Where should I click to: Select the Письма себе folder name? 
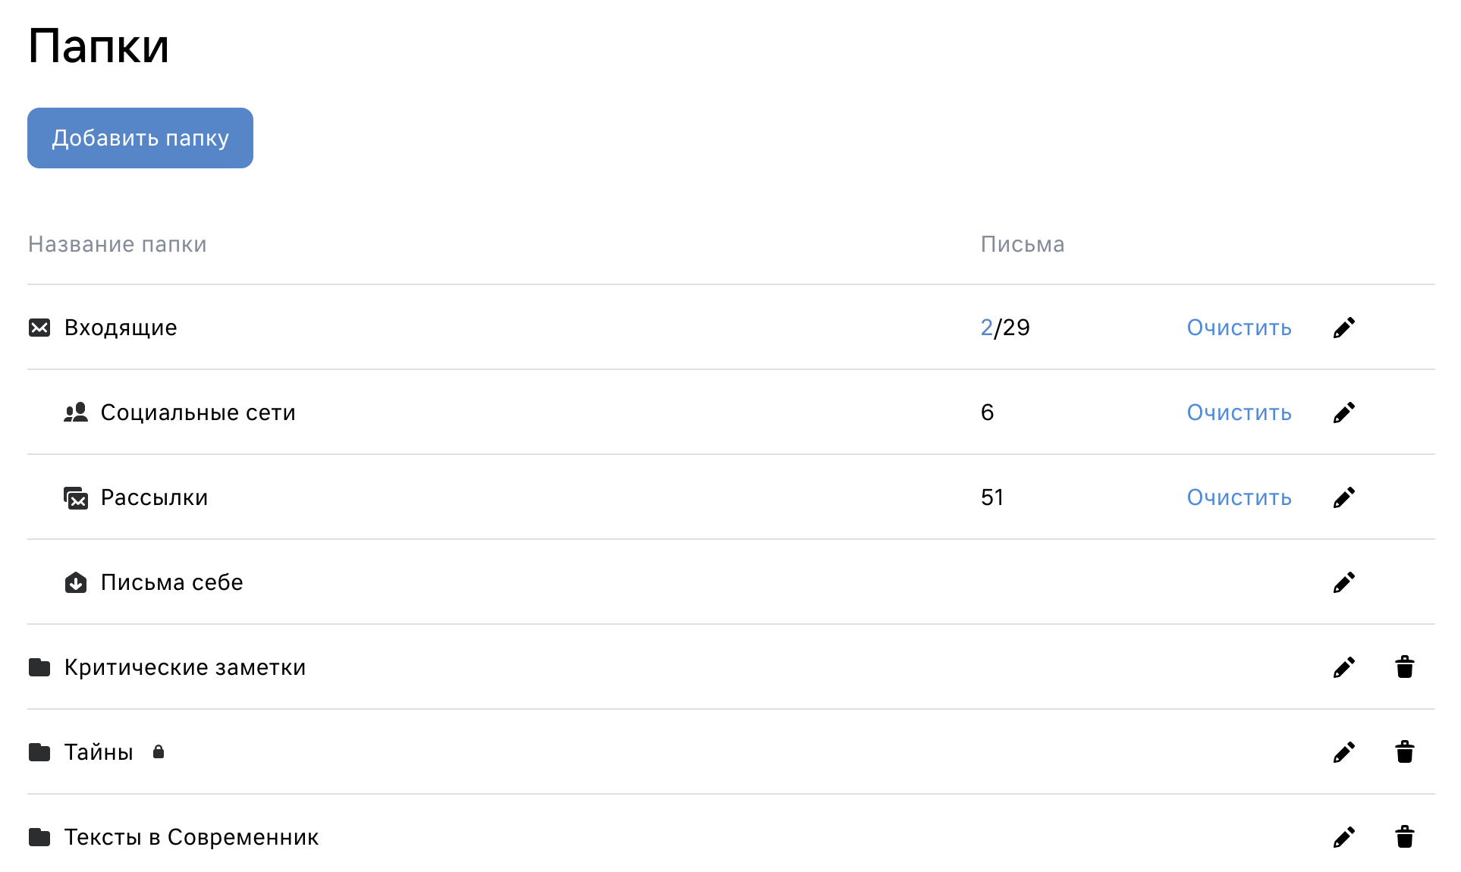(172, 582)
